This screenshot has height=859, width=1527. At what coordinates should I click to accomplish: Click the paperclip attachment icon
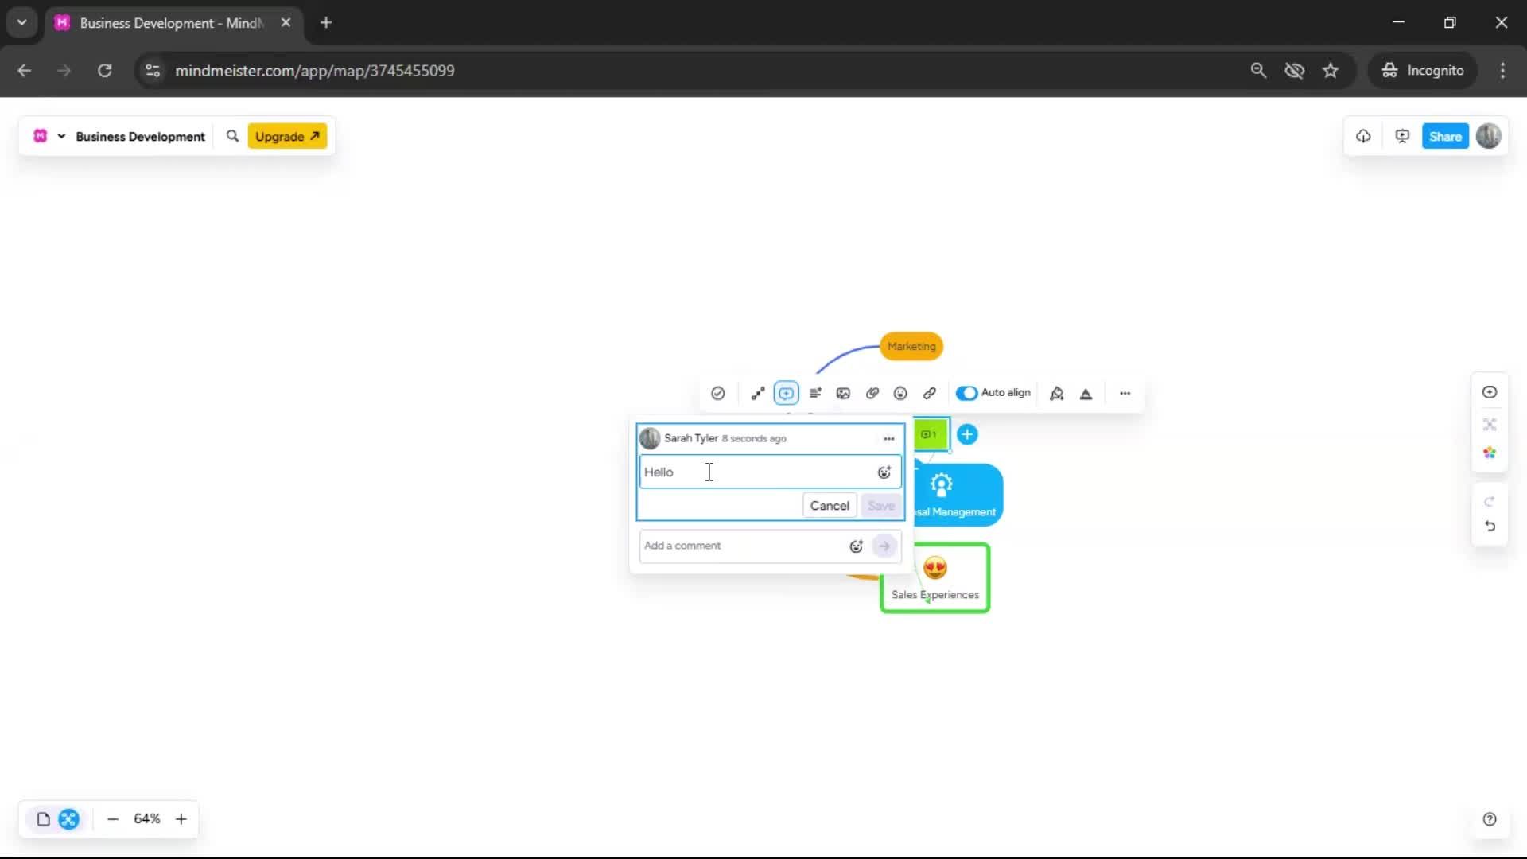[x=872, y=393]
